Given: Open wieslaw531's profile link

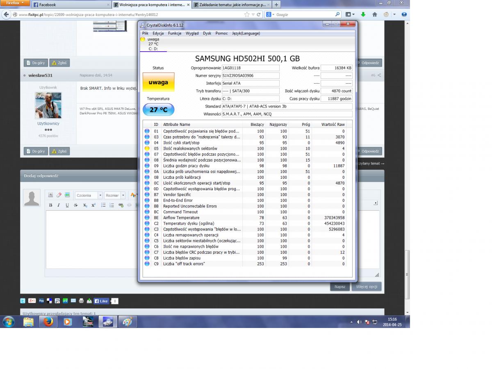Looking at the screenshot, I should pyautogui.click(x=40, y=75).
